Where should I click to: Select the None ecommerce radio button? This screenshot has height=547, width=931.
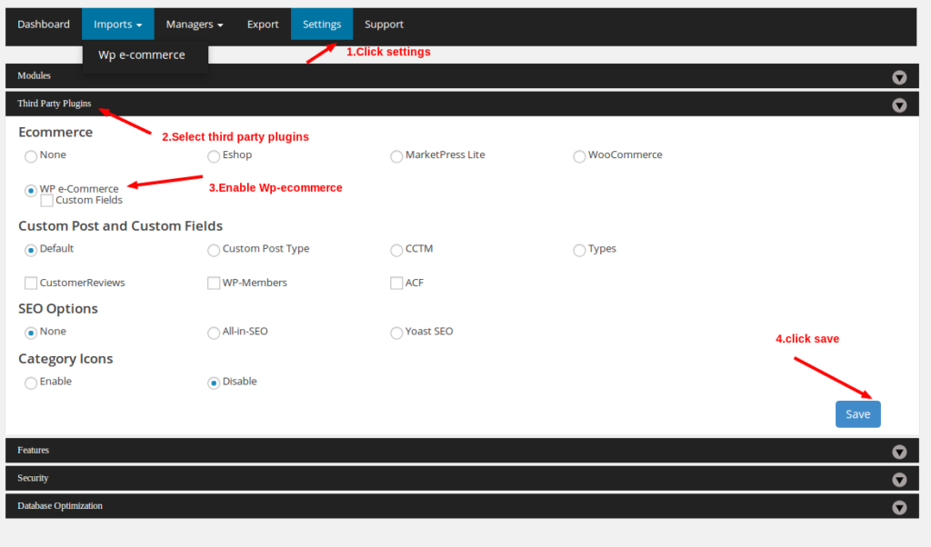tap(31, 156)
